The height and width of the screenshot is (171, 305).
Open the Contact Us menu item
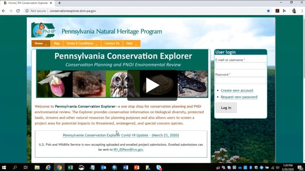[x=112, y=43]
